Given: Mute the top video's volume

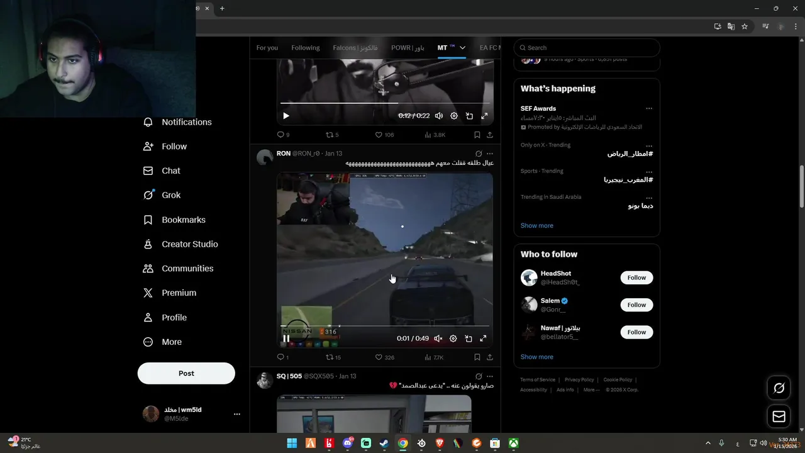Looking at the screenshot, I should pos(439,116).
